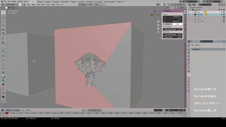Open Material properties tab icon
The height and width of the screenshot is (127, 226).
click(189, 91)
